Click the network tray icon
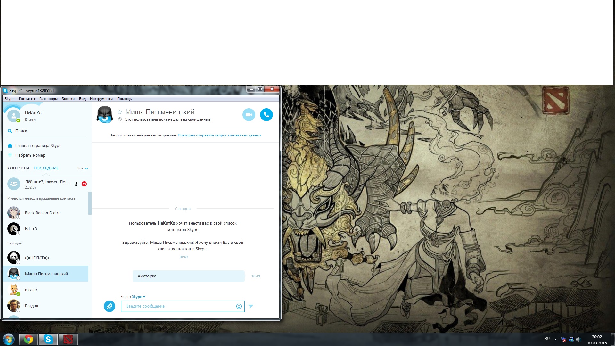 [571, 340]
